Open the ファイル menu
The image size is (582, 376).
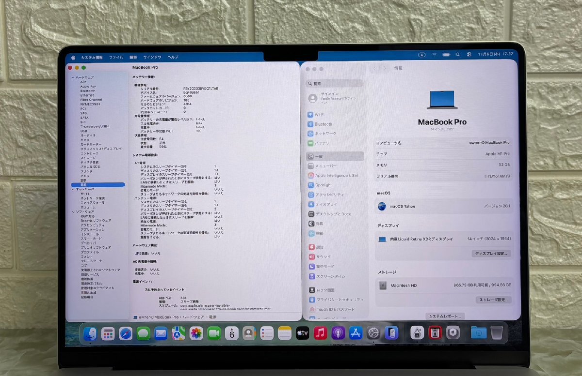116,57
